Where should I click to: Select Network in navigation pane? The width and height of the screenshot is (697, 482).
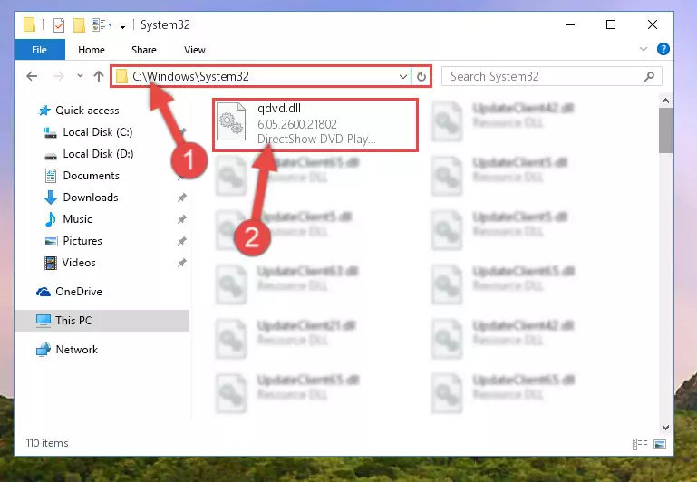coord(76,350)
